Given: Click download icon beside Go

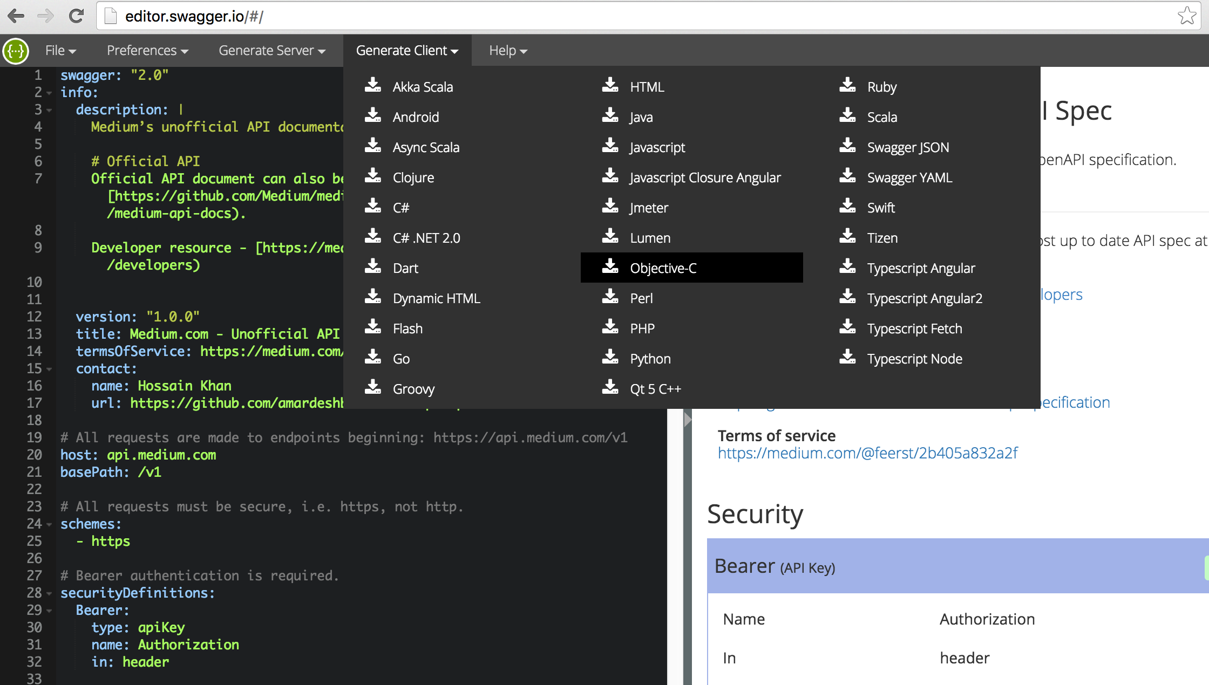Looking at the screenshot, I should point(373,357).
